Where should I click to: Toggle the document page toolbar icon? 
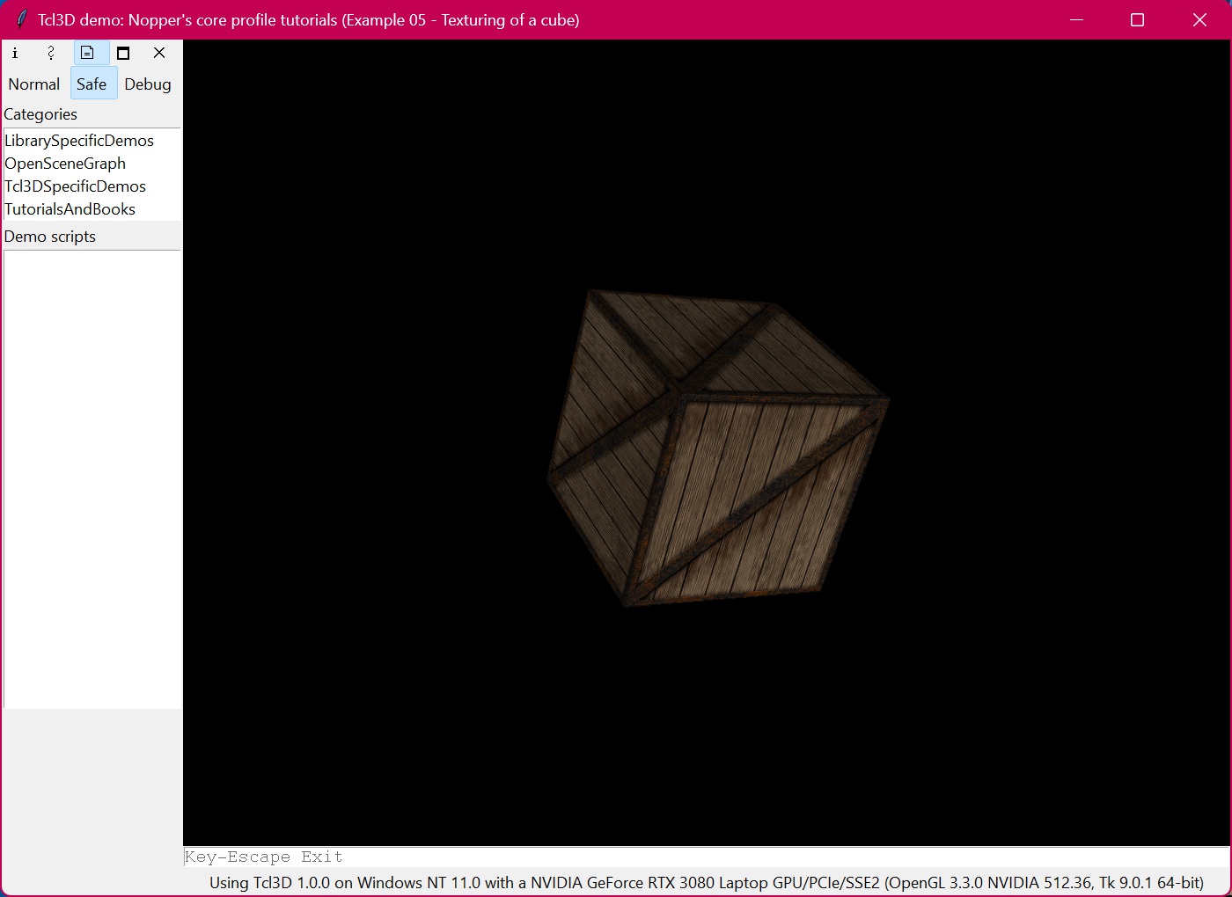pos(87,53)
